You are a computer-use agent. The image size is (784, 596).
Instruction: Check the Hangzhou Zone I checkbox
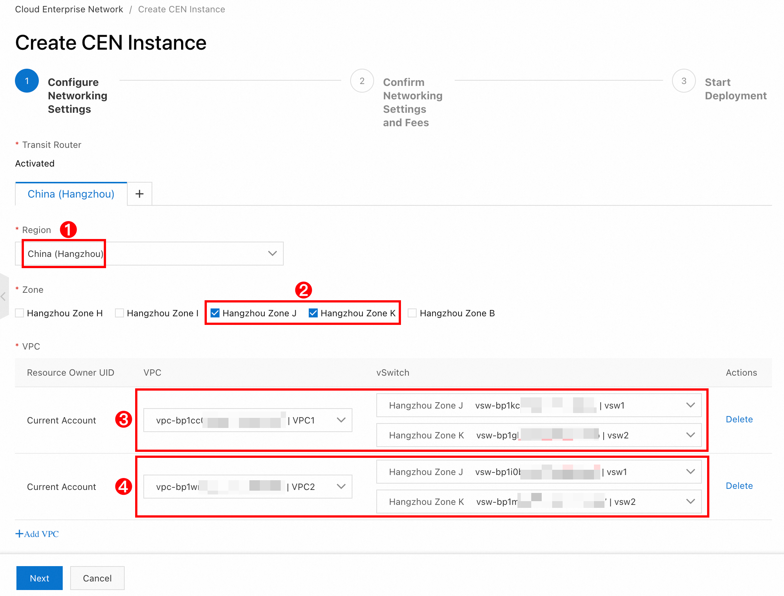pos(119,313)
